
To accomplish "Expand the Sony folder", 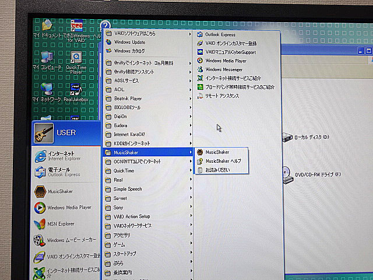I will coord(147,208).
